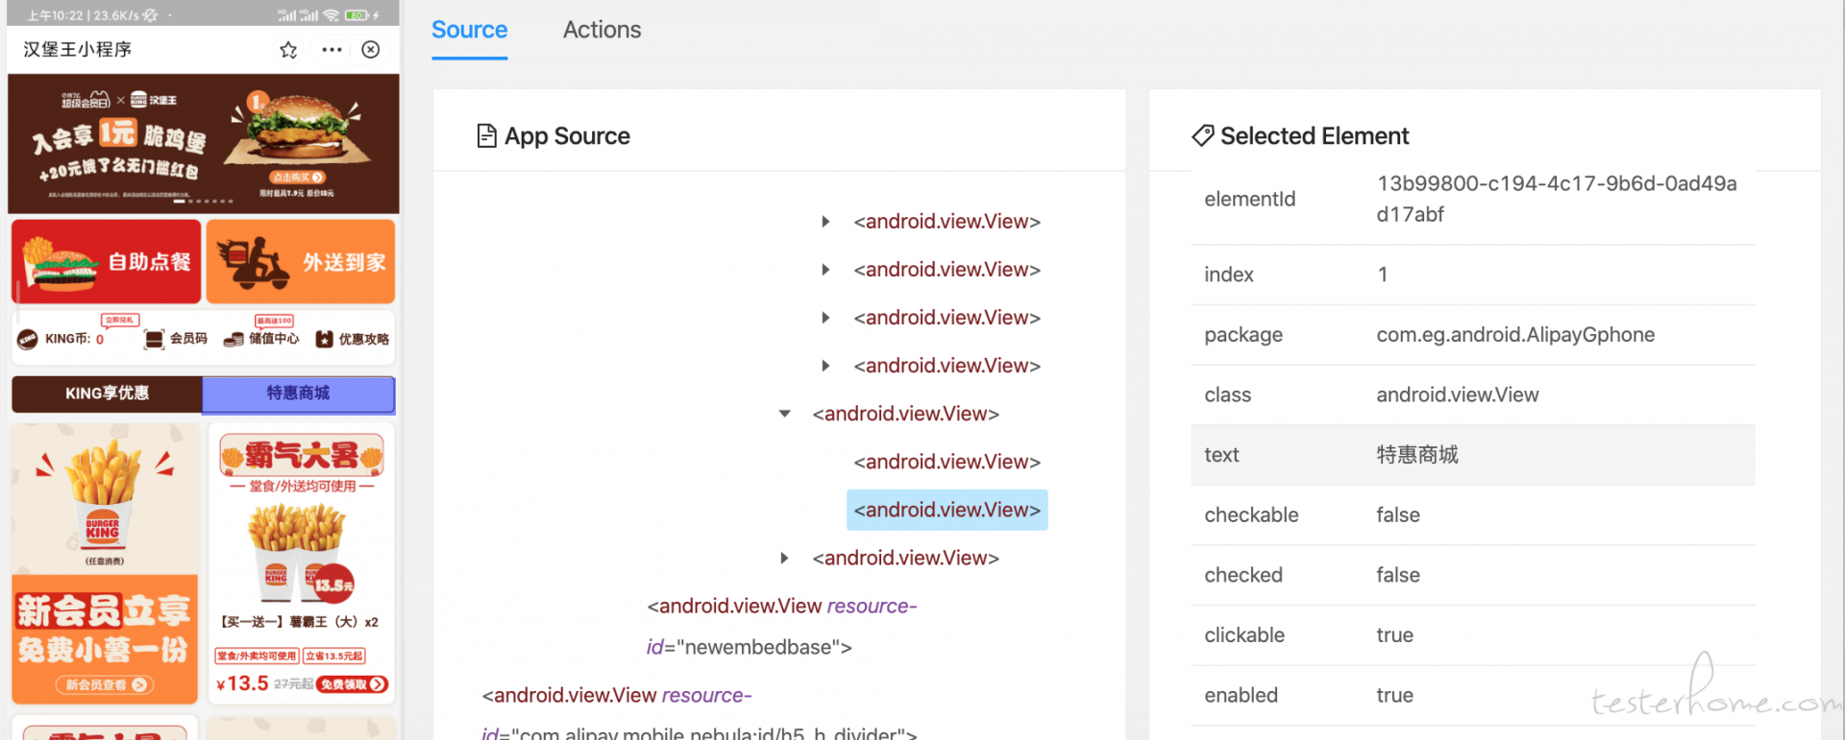The height and width of the screenshot is (740, 1845).
Task: Select the newembedbase resource-id node
Action: (782, 626)
